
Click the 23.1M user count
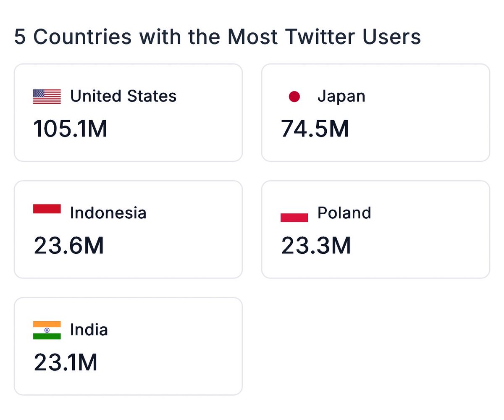[x=66, y=362]
